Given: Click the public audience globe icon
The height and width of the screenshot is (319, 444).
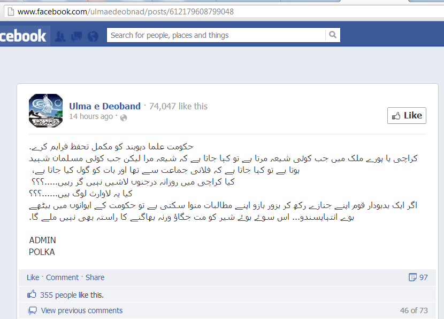Looking at the screenshot, I should point(124,118).
